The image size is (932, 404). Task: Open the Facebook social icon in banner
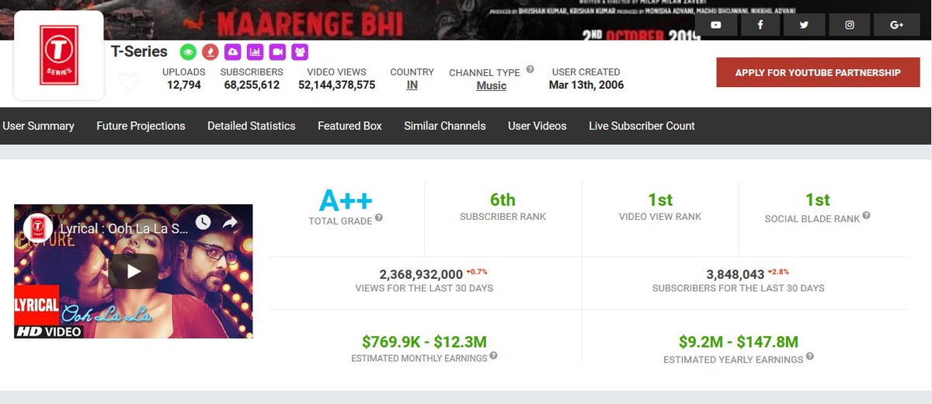pyautogui.click(x=760, y=25)
